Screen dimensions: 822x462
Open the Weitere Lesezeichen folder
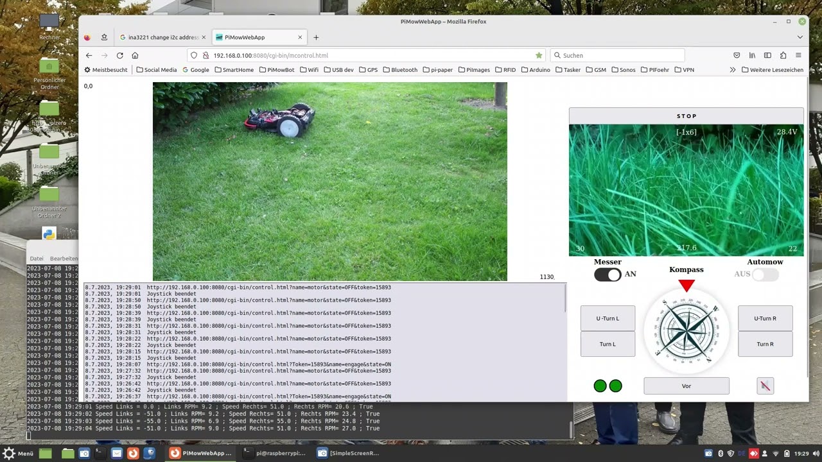pos(771,69)
